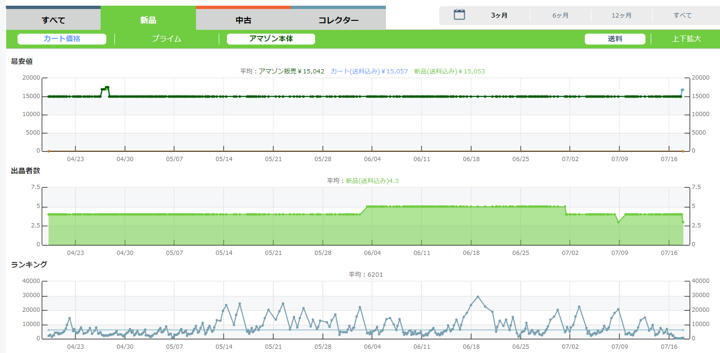Click アマゾン販売 average legend in price chart
The height and width of the screenshot is (353, 720).
pos(291,71)
